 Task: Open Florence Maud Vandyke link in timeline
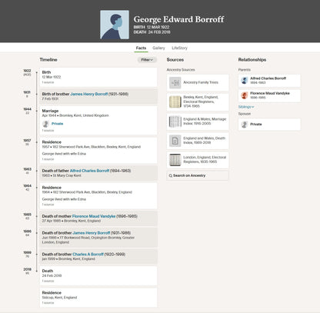pyautogui.click(x=94, y=216)
